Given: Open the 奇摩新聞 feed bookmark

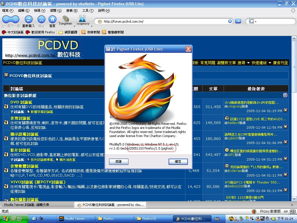Looking at the screenshot, I should click(90, 32).
